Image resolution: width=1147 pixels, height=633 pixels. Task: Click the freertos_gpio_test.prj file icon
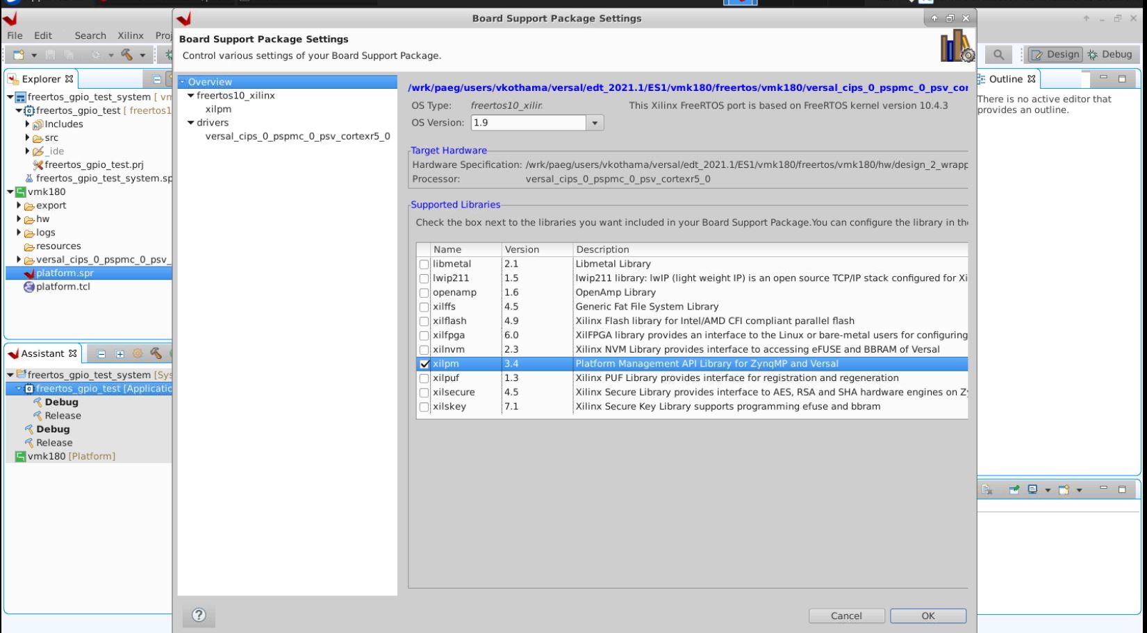[x=38, y=164]
